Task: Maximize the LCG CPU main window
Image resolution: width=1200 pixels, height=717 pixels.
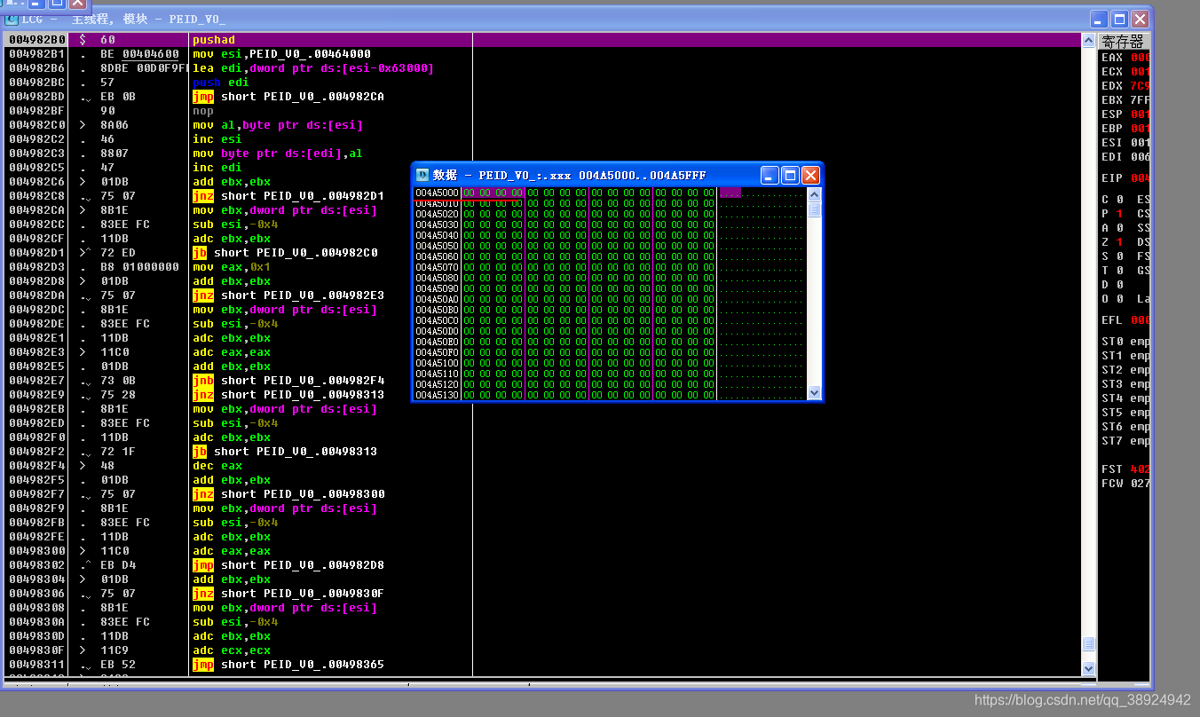Action: [1120, 19]
